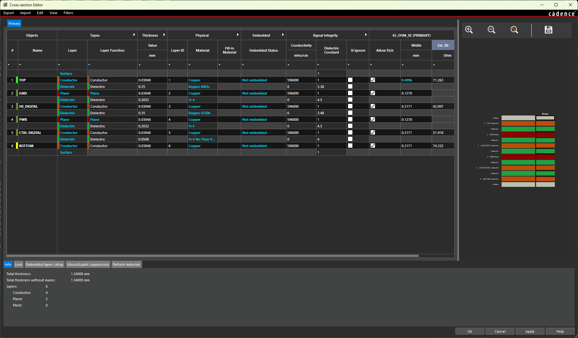Expand the Types column group arrow
This screenshot has height=338, width=578.
[134, 35]
